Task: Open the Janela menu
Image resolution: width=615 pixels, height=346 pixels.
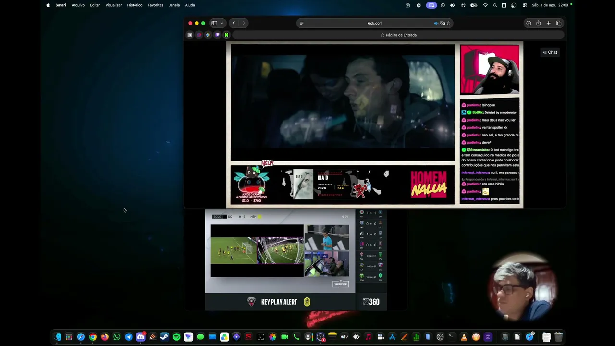Action: (x=174, y=5)
